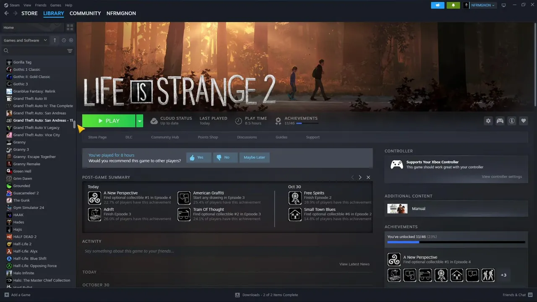Open the Friends menu

point(41,5)
